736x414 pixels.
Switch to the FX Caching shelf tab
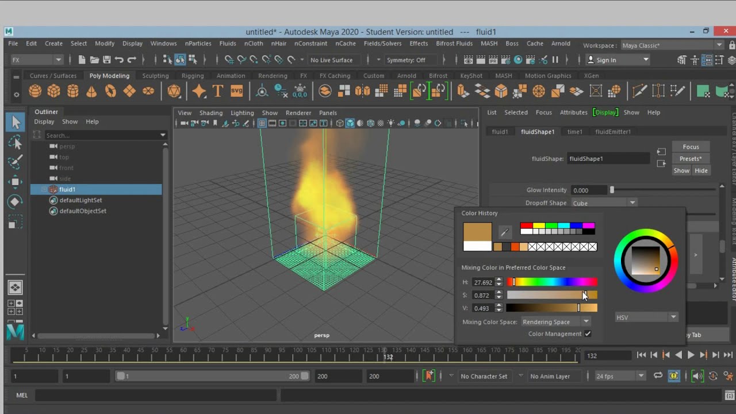(x=335, y=75)
